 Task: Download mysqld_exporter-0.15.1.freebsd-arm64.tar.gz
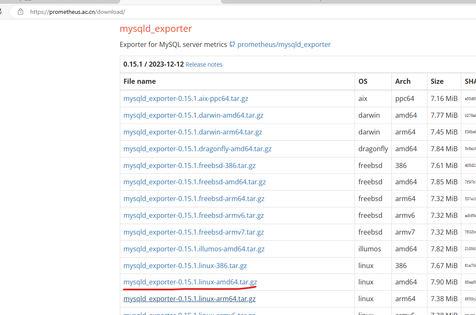tap(194, 199)
